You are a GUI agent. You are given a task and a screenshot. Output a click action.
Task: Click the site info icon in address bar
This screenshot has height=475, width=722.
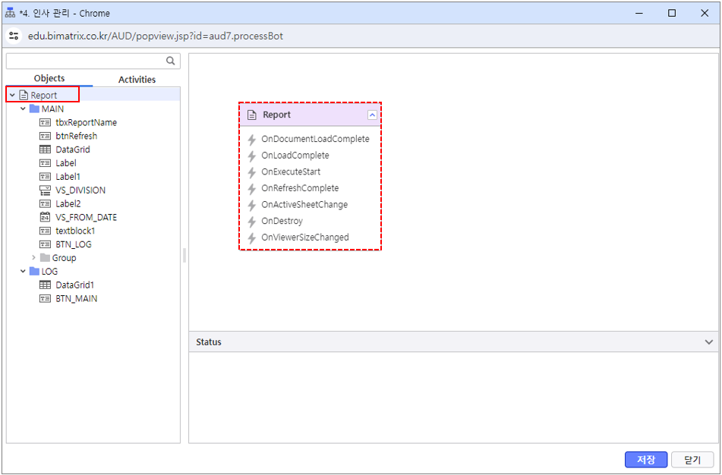(x=14, y=36)
